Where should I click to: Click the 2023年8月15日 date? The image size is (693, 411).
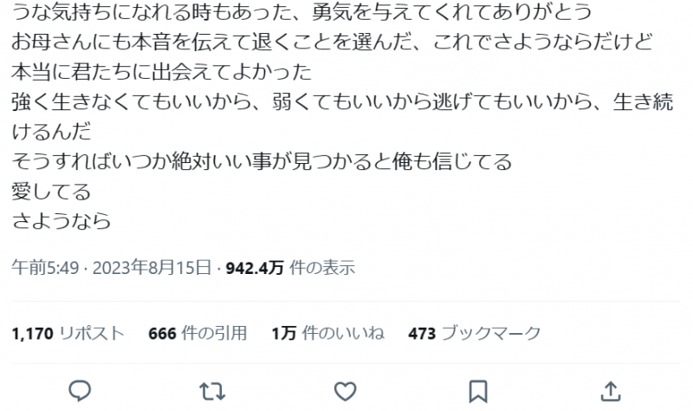[x=152, y=268]
